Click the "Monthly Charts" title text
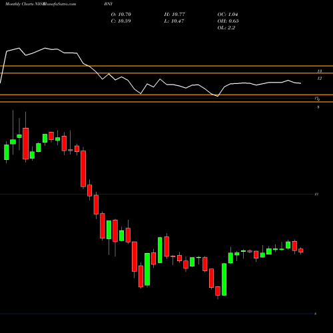Screen dimensions: 333x333 [x=19, y=4]
